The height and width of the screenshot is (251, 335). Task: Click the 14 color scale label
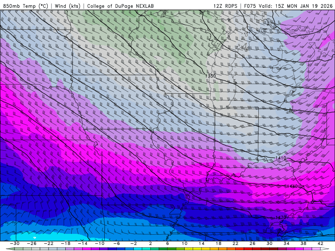201,243
